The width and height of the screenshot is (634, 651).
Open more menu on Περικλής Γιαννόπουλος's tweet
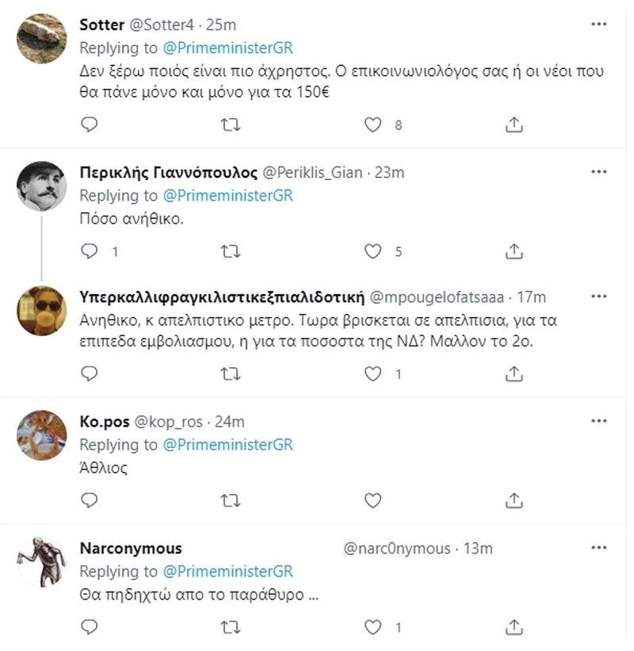[x=599, y=172]
